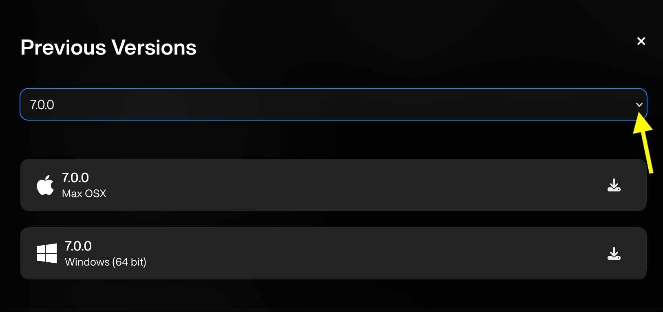Click middle of the version select field
Image resolution: width=663 pixels, height=312 pixels.
[x=334, y=104]
